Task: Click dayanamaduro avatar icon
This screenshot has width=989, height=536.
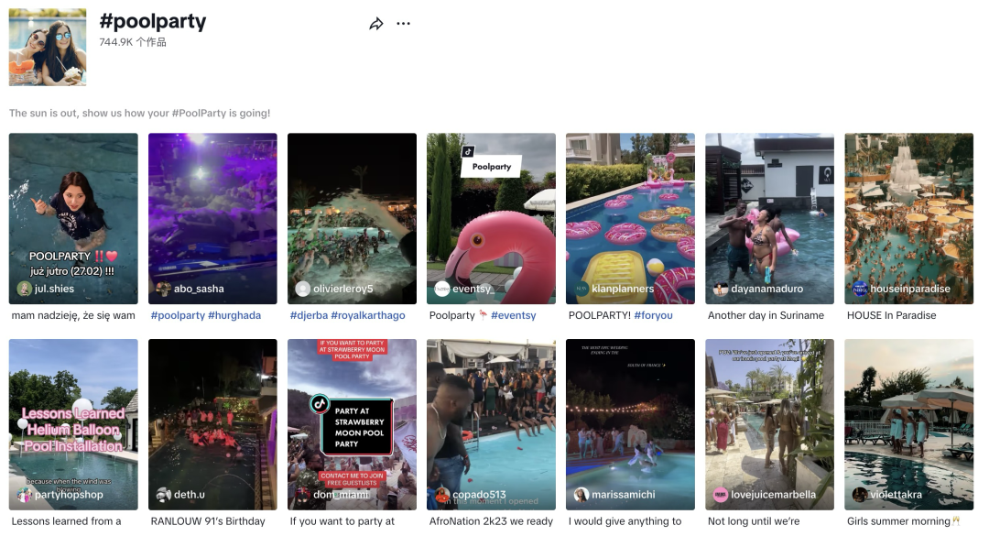Action: [x=720, y=289]
